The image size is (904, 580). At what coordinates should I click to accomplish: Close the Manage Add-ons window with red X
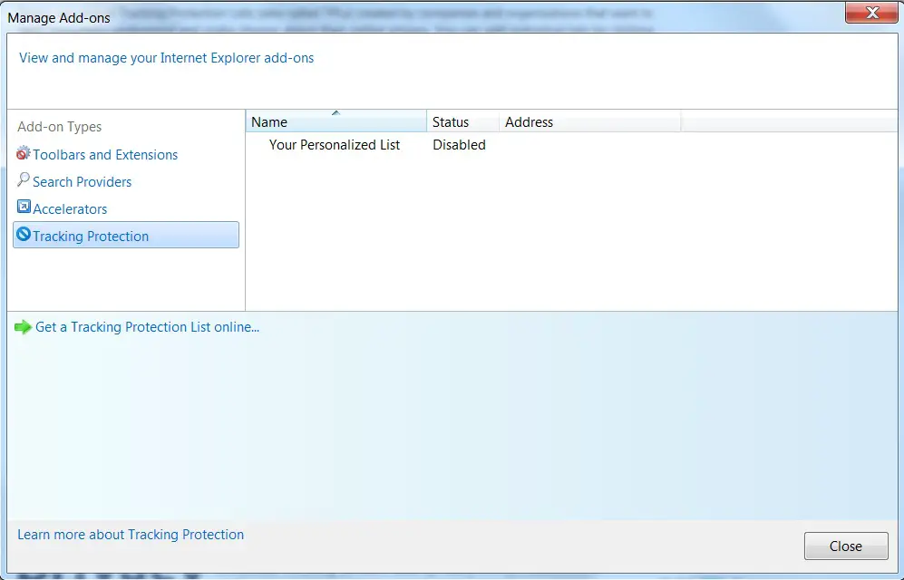(871, 12)
